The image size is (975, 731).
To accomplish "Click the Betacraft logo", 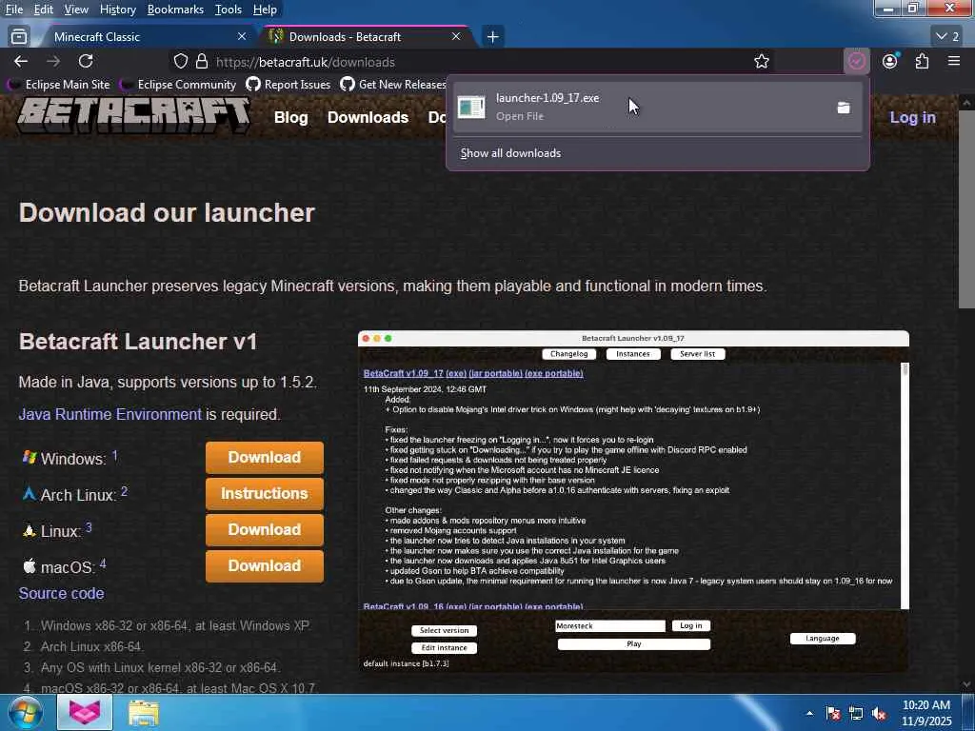I will coord(133,115).
